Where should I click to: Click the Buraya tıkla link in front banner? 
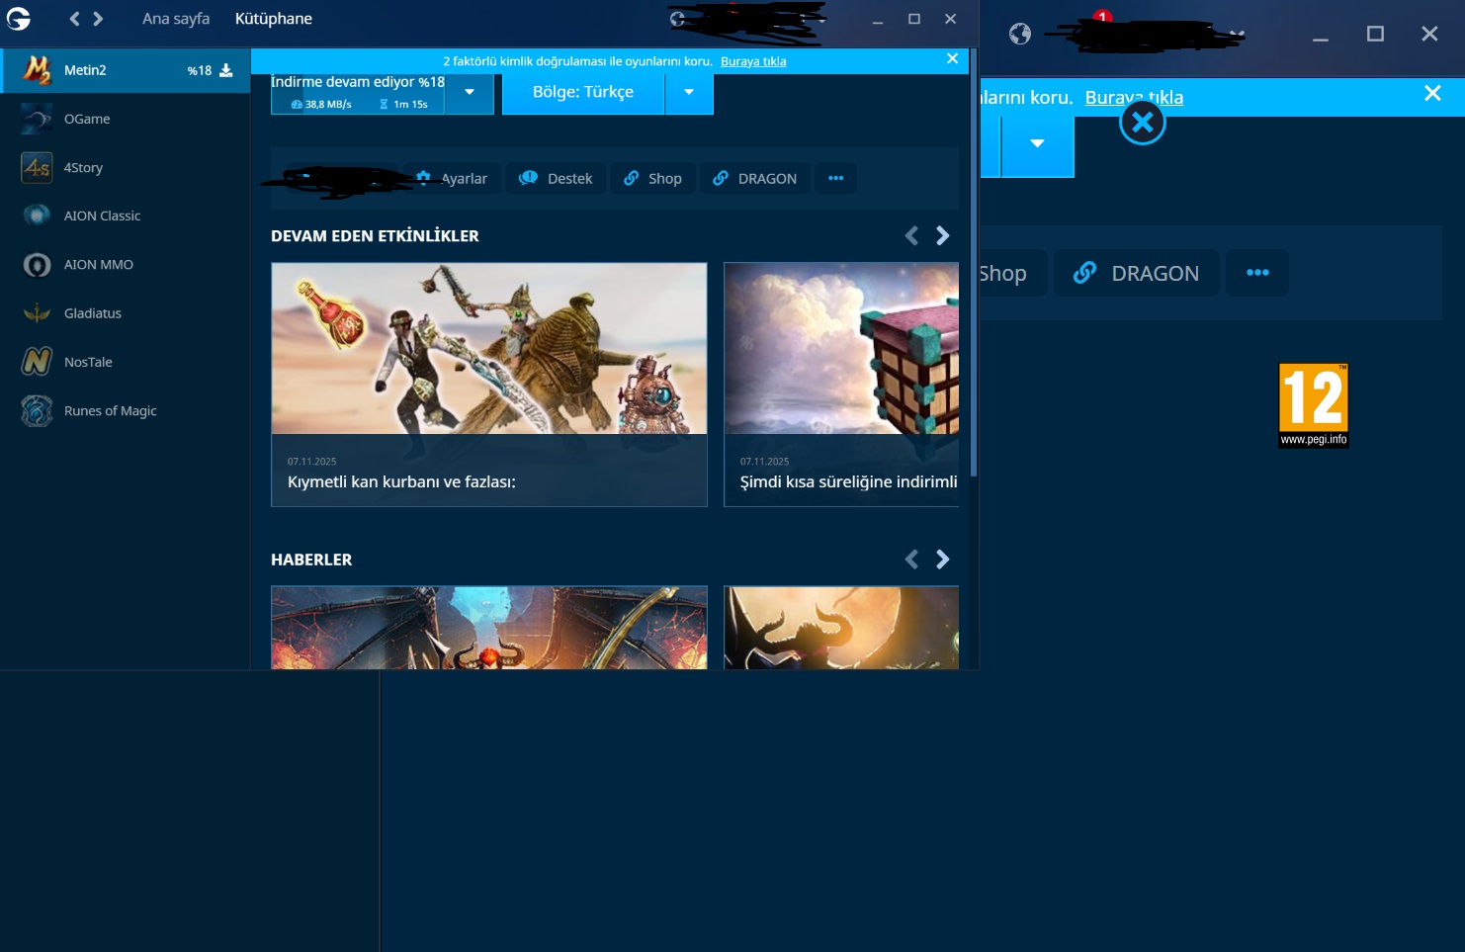[x=753, y=61]
